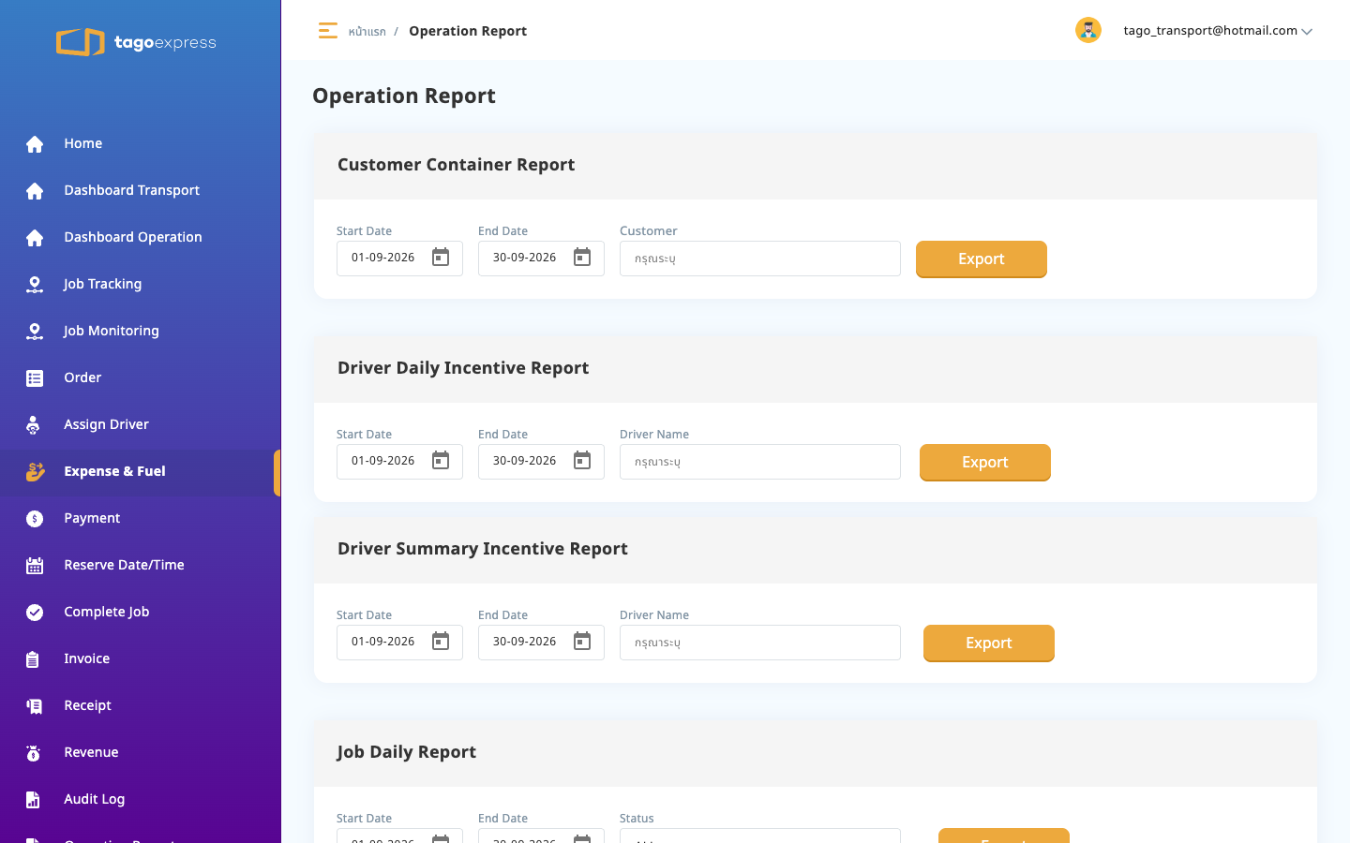
Task: Click the Revenue money bag icon
Action: pos(34,753)
